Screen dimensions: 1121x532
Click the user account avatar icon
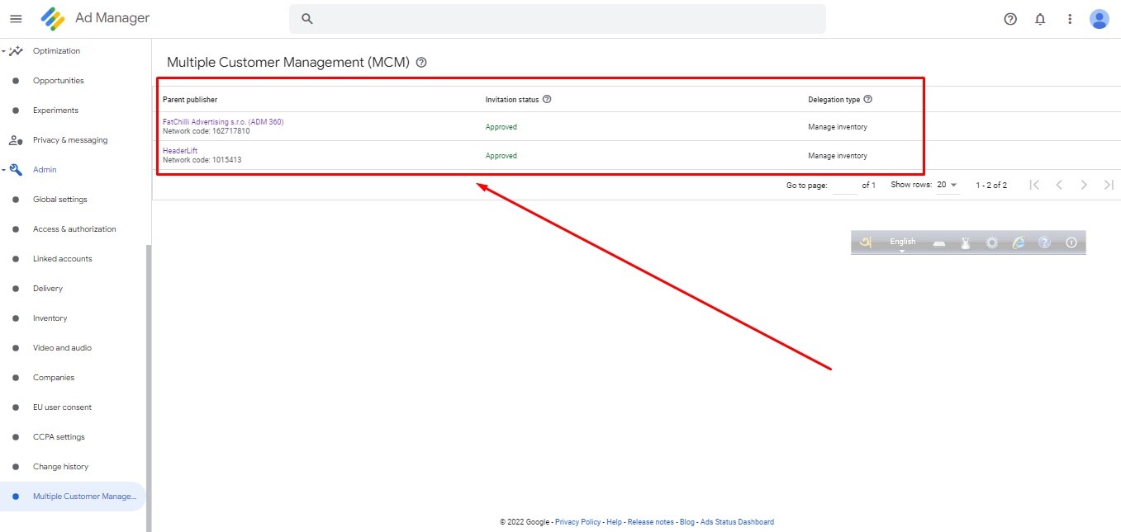tap(1099, 18)
